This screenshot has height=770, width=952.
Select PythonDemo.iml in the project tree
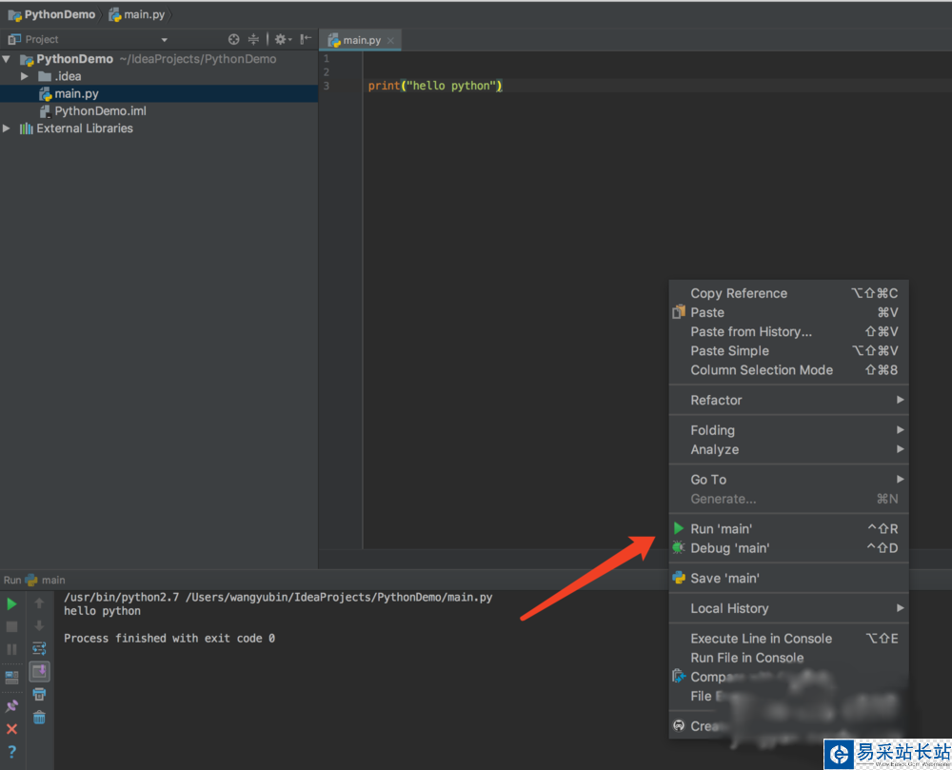pos(158,111)
